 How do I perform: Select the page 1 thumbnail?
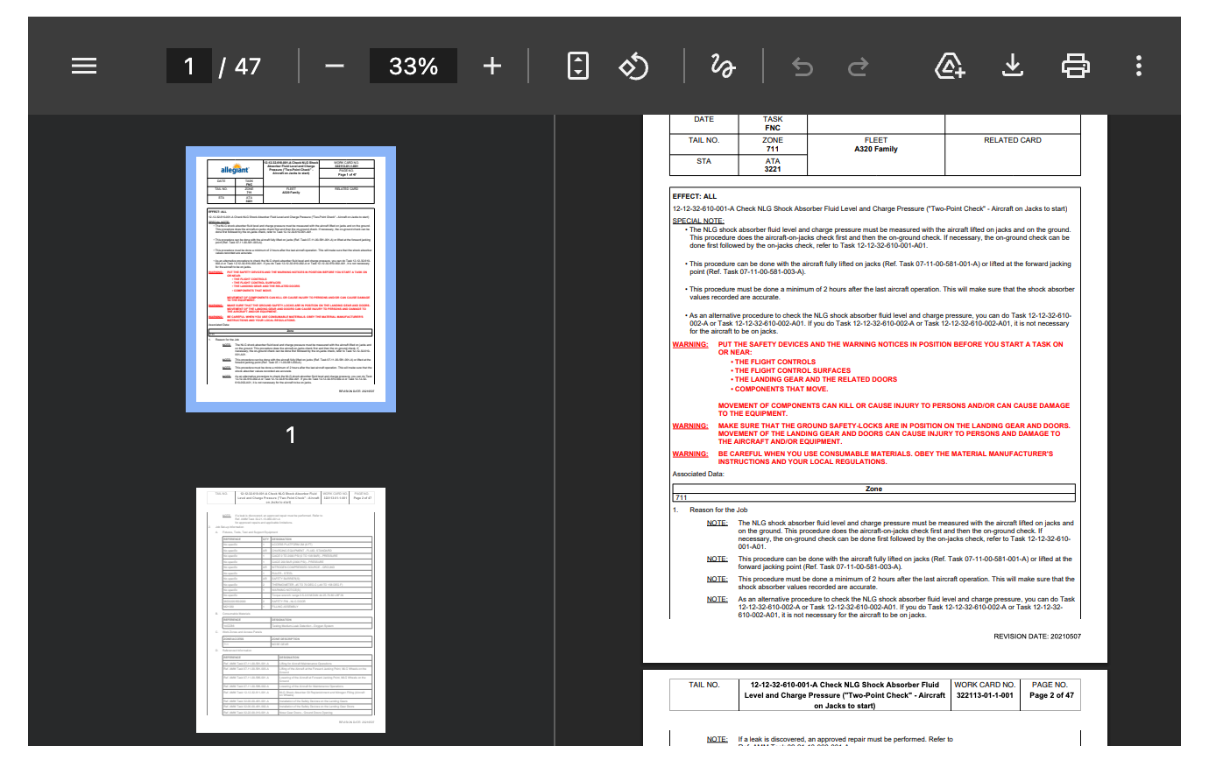[x=291, y=278]
